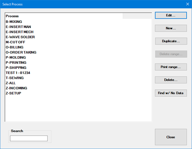Image resolution: width=192 pixels, height=149 pixels.
Task: Click the Delete... button
Action: [x=171, y=80]
